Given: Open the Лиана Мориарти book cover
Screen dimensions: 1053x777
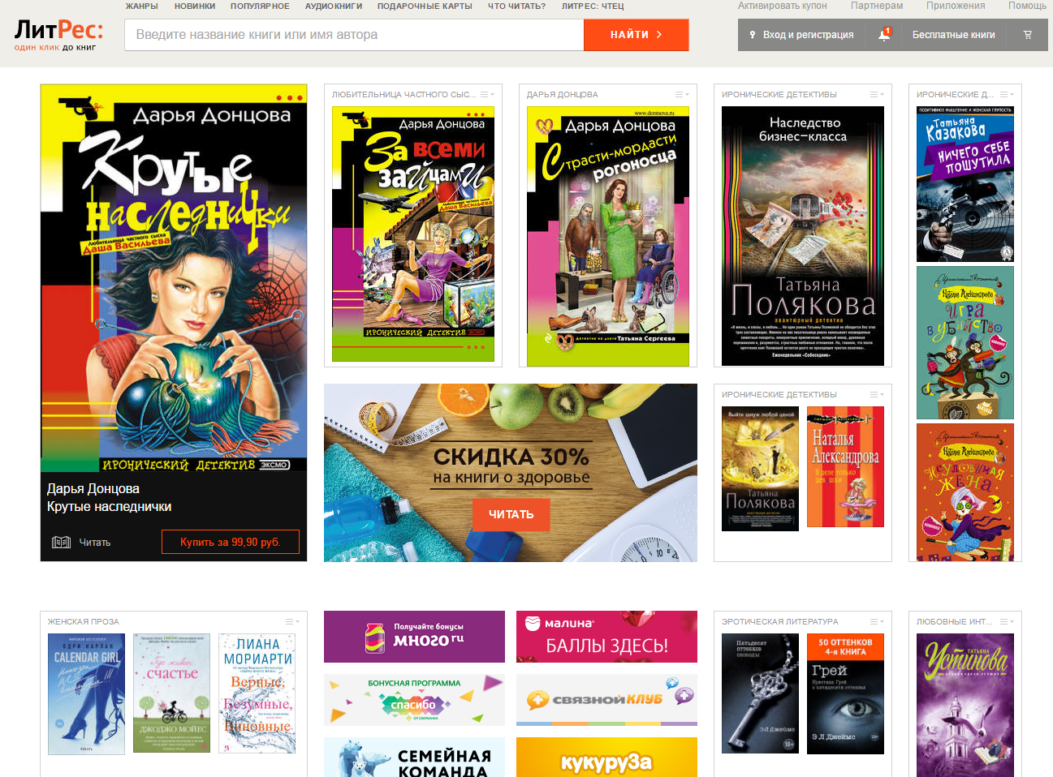Looking at the screenshot, I should (x=257, y=693).
